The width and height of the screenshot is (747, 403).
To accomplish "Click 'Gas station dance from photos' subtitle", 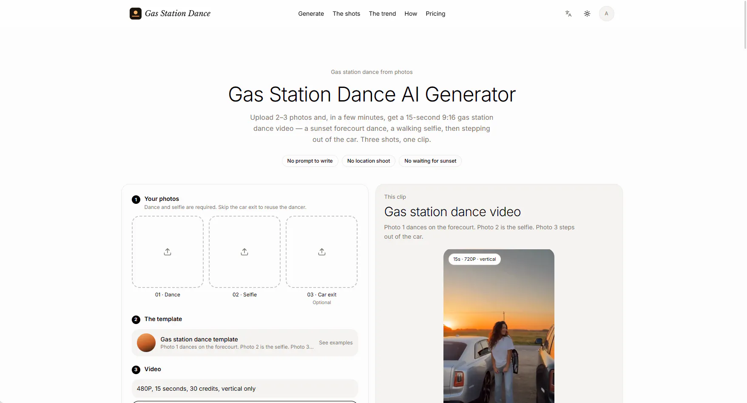I will (x=372, y=72).
